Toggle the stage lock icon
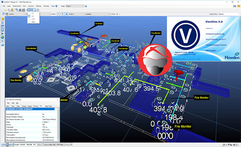This screenshot has width=241, height=147. pos(86,6)
